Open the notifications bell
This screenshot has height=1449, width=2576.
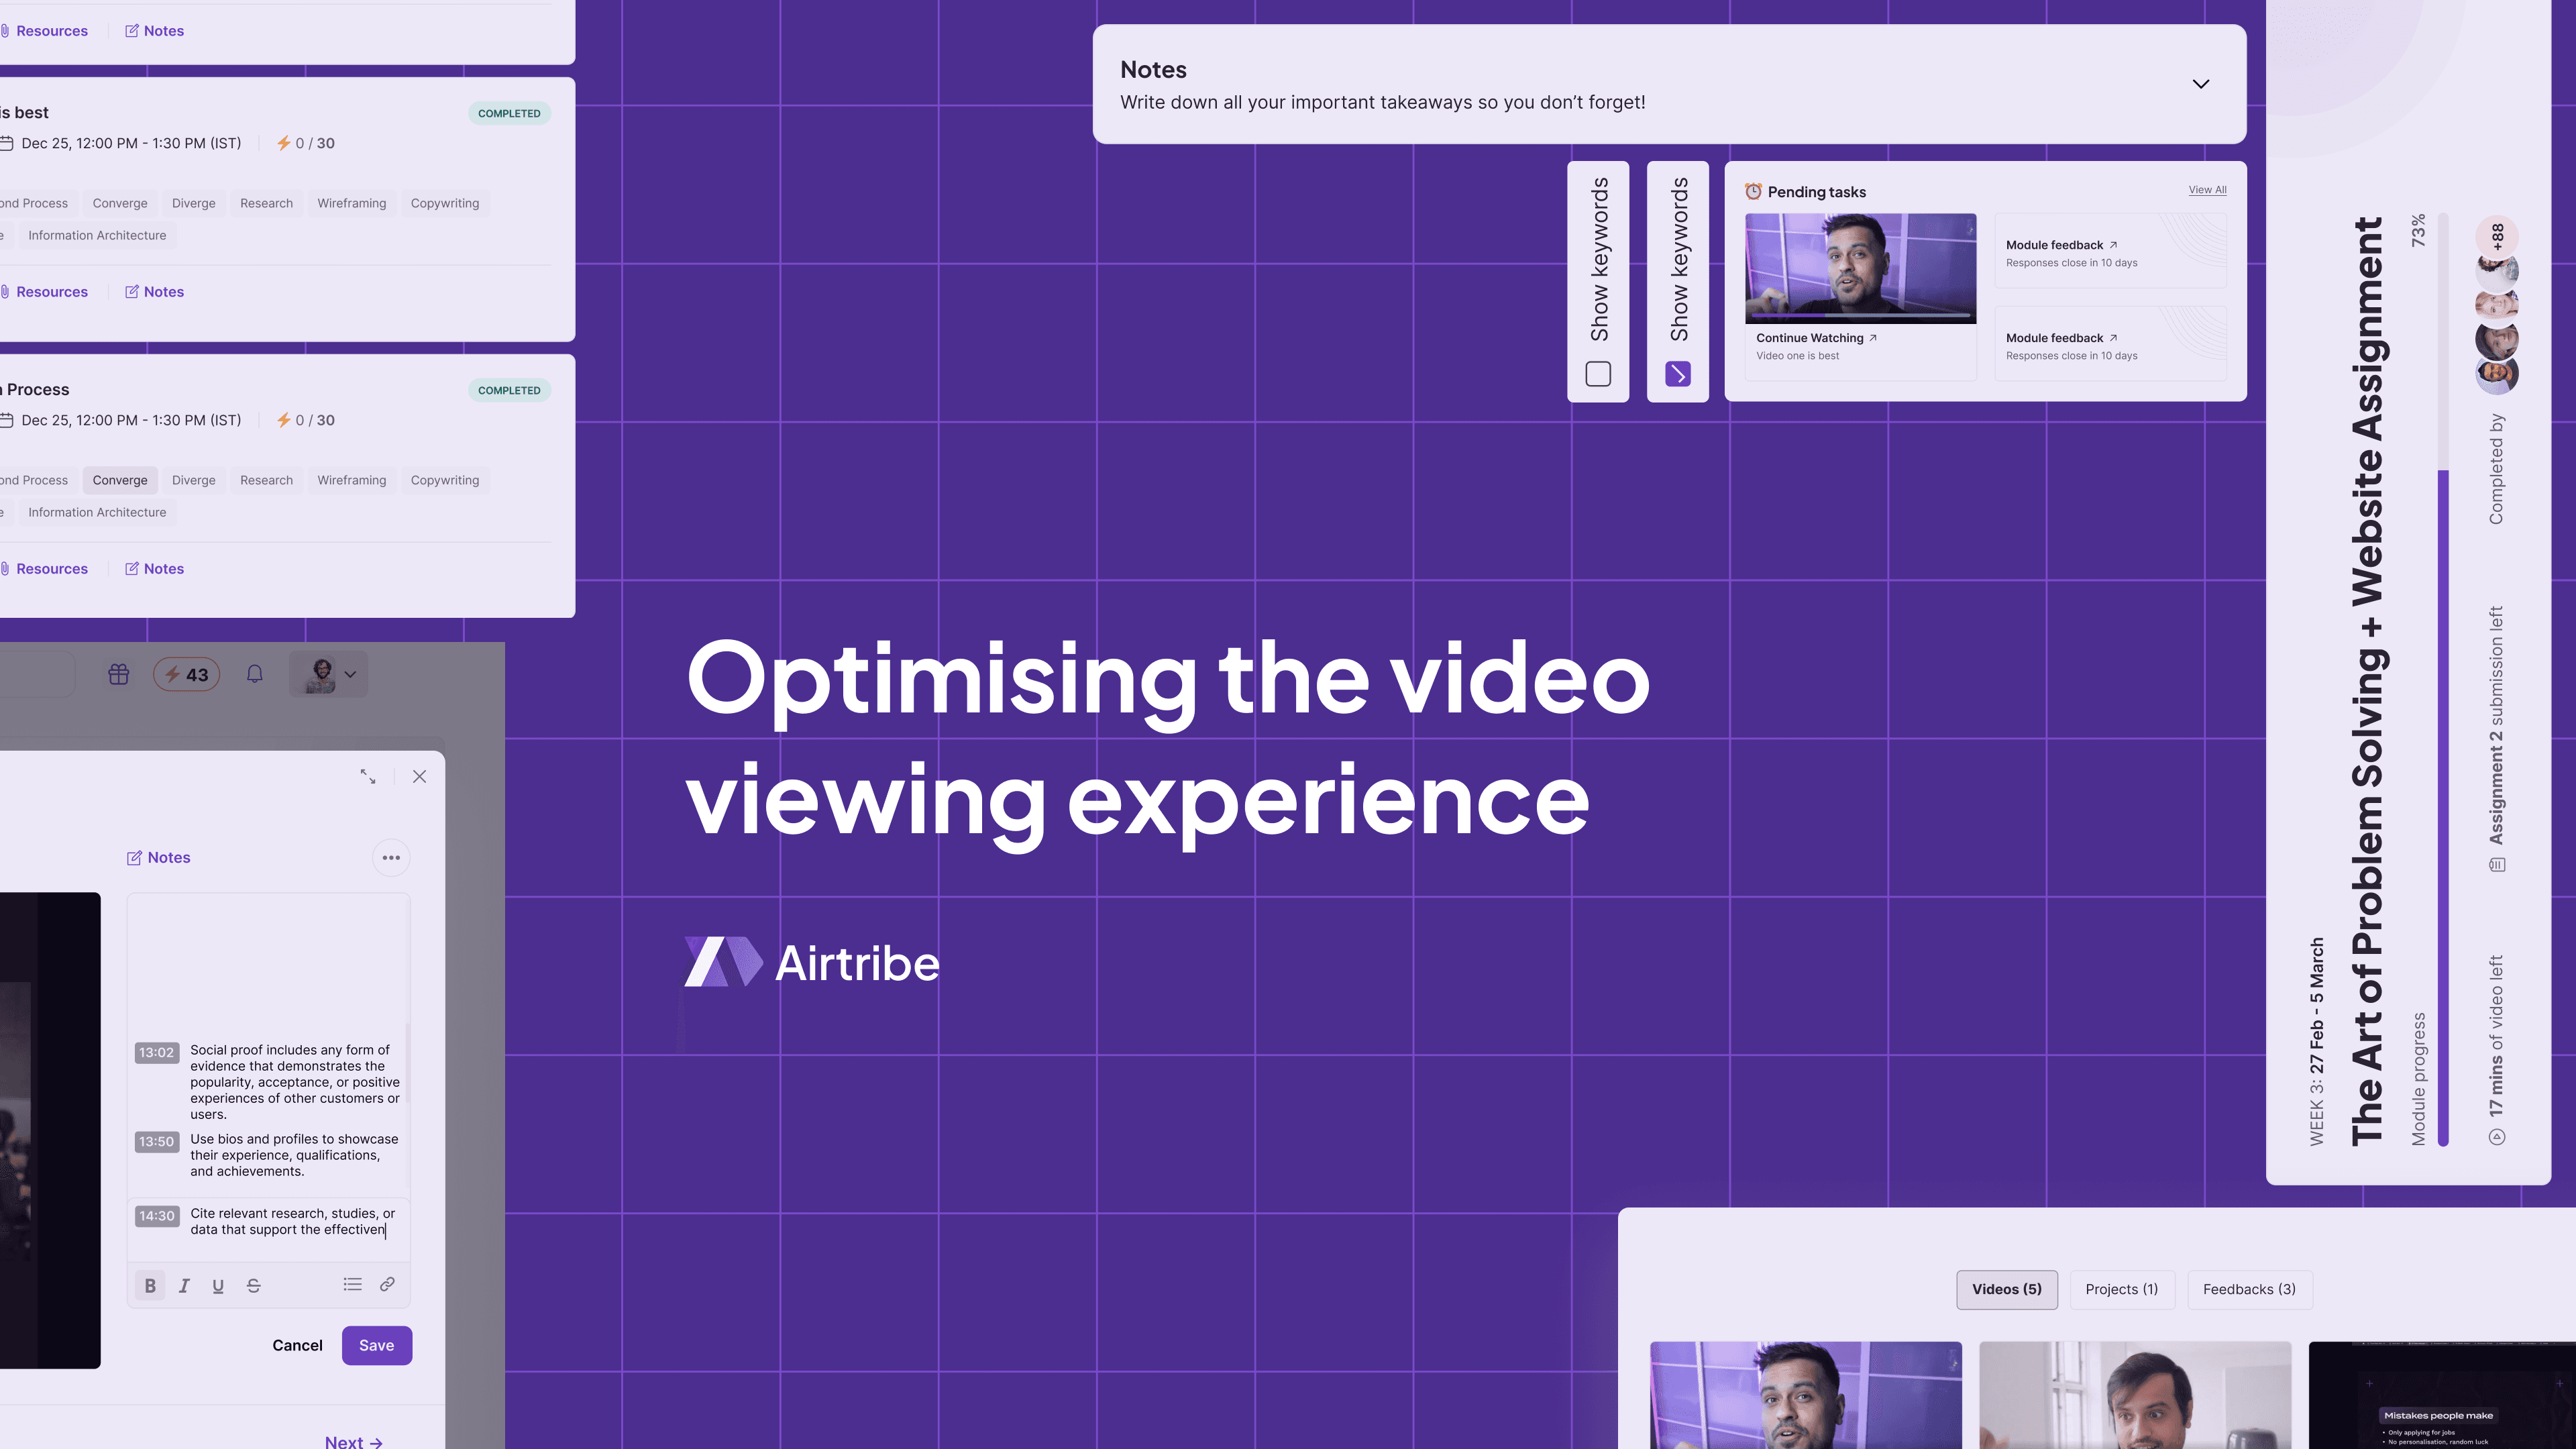pyautogui.click(x=255, y=674)
